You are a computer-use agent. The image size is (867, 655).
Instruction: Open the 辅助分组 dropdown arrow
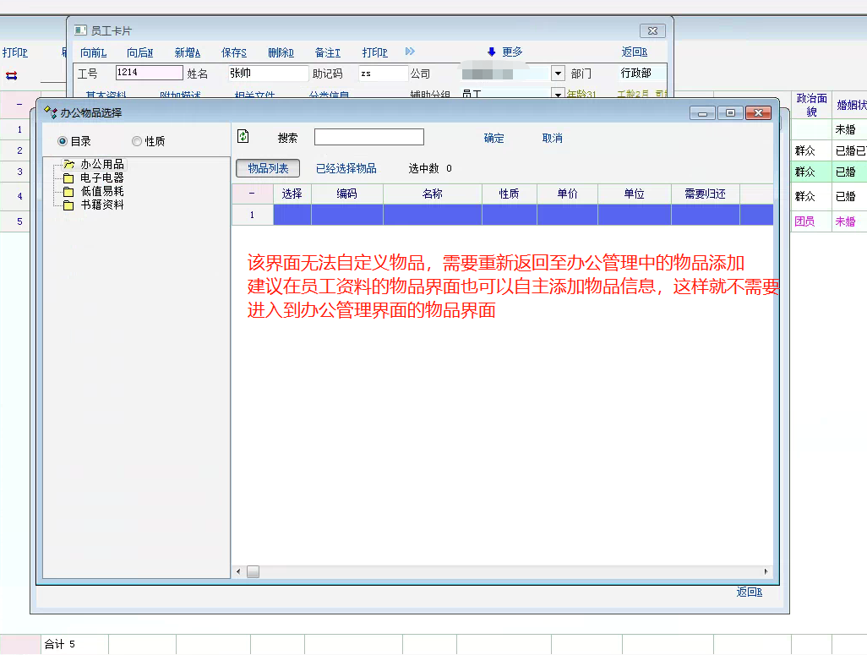click(x=558, y=94)
